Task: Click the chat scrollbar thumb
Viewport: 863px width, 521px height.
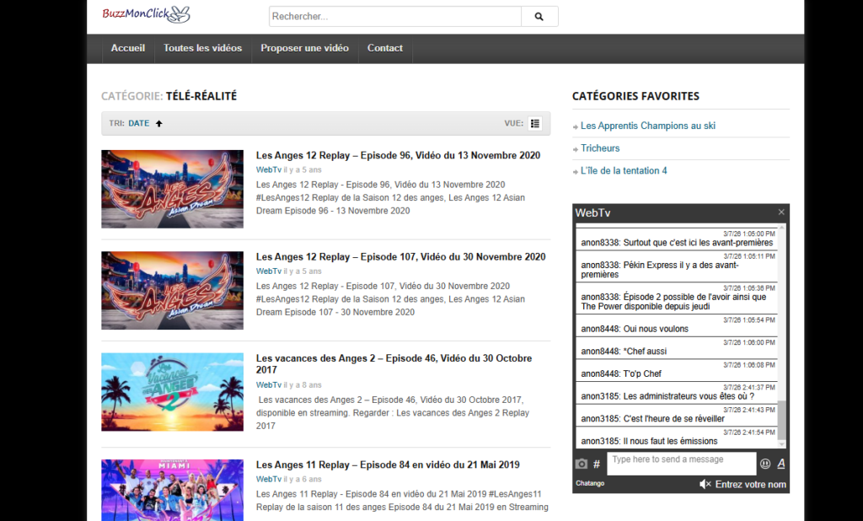Action: pyautogui.click(x=781, y=420)
